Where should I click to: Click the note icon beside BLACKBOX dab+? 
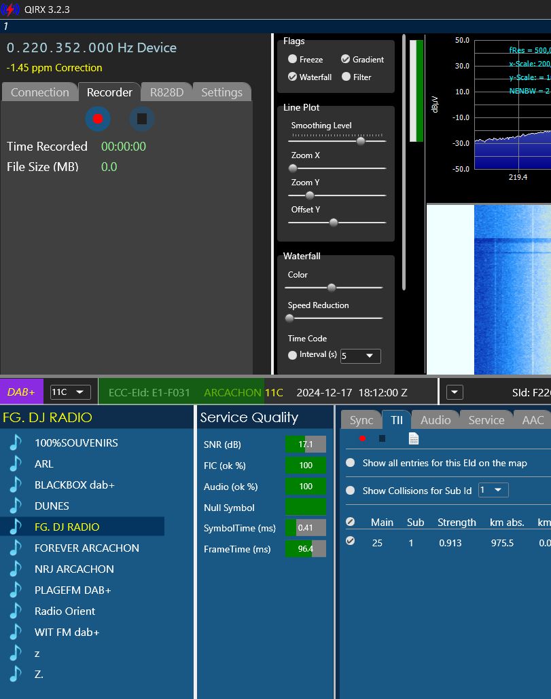tap(16, 485)
